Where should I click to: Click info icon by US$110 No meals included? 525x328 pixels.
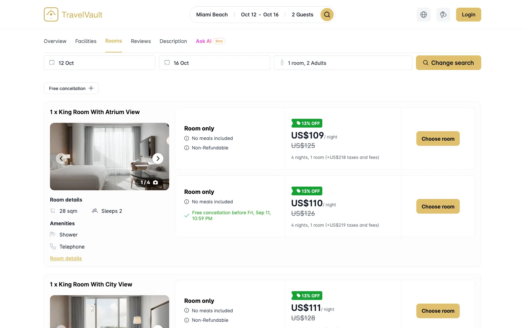coord(187,202)
